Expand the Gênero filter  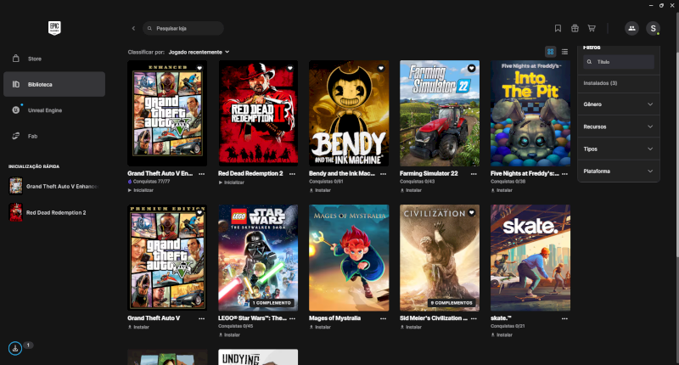pos(619,104)
